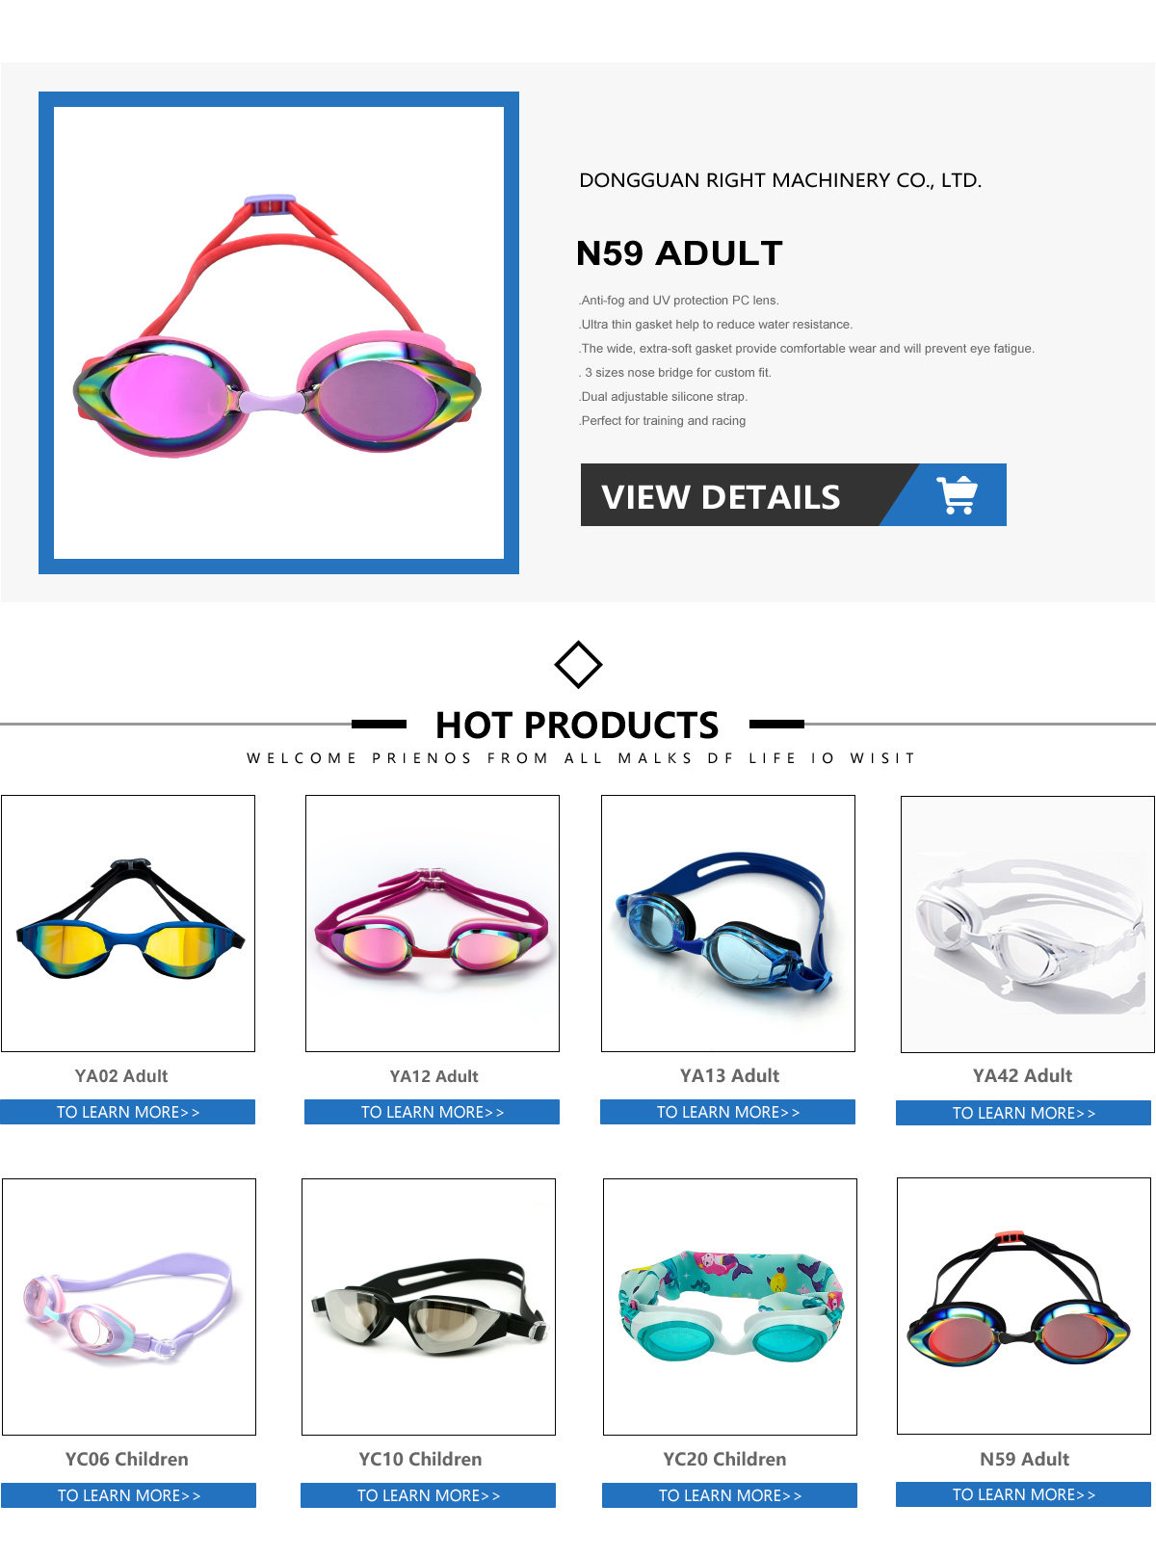
Task: Click To Learn More under YA42 Adult
Action: click(x=1024, y=1113)
